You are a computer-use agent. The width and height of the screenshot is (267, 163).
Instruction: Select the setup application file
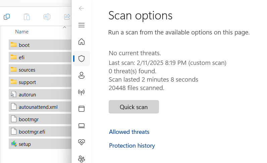(x=40, y=144)
